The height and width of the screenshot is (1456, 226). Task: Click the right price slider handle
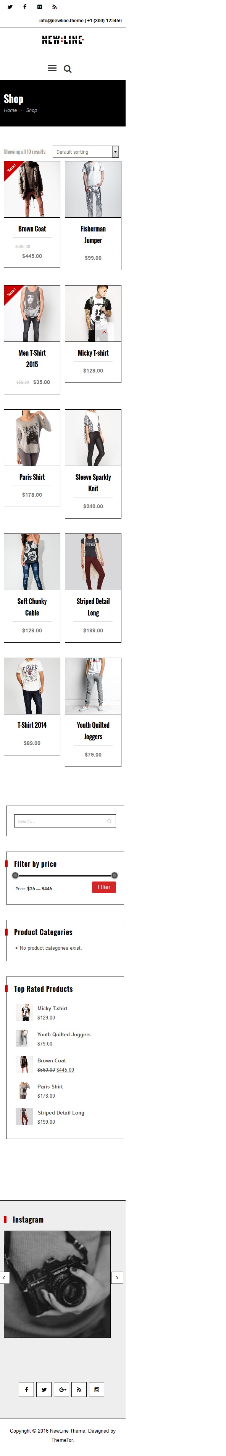(x=115, y=875)
